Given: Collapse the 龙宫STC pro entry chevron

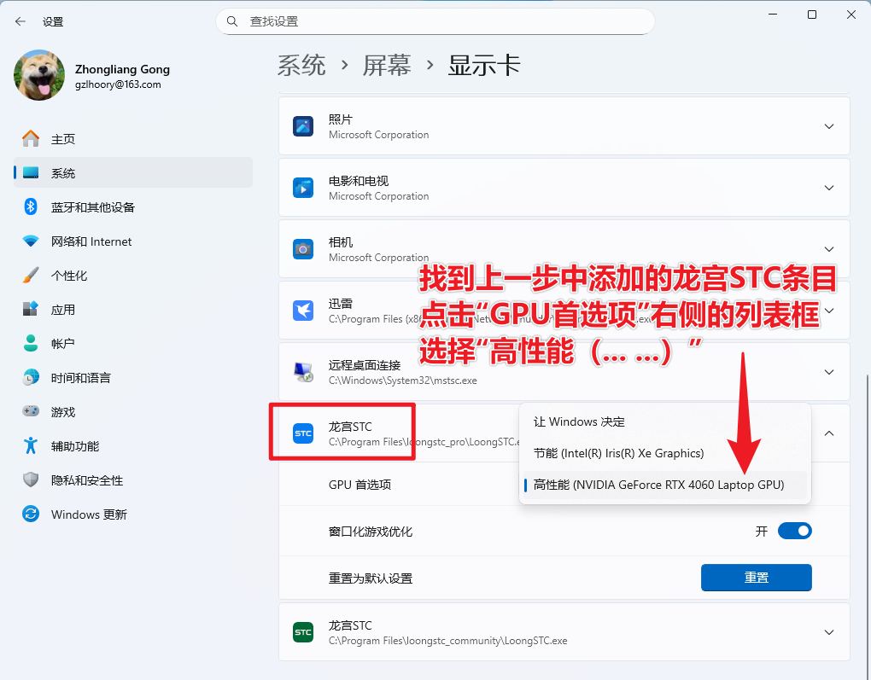Looking at the screenshot, I should (x=828, y=433).
